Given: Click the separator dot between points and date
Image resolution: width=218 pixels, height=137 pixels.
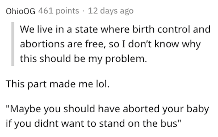Looking at the screenshot, I should pos(83,11).
